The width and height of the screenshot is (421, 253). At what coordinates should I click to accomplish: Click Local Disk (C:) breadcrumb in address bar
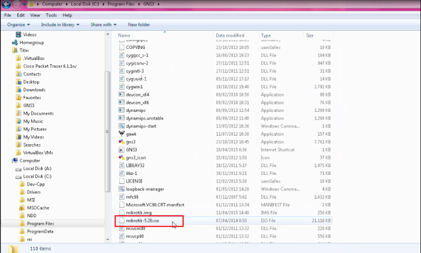85,4
